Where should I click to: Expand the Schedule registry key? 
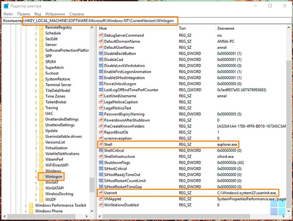tap(36, 33)
